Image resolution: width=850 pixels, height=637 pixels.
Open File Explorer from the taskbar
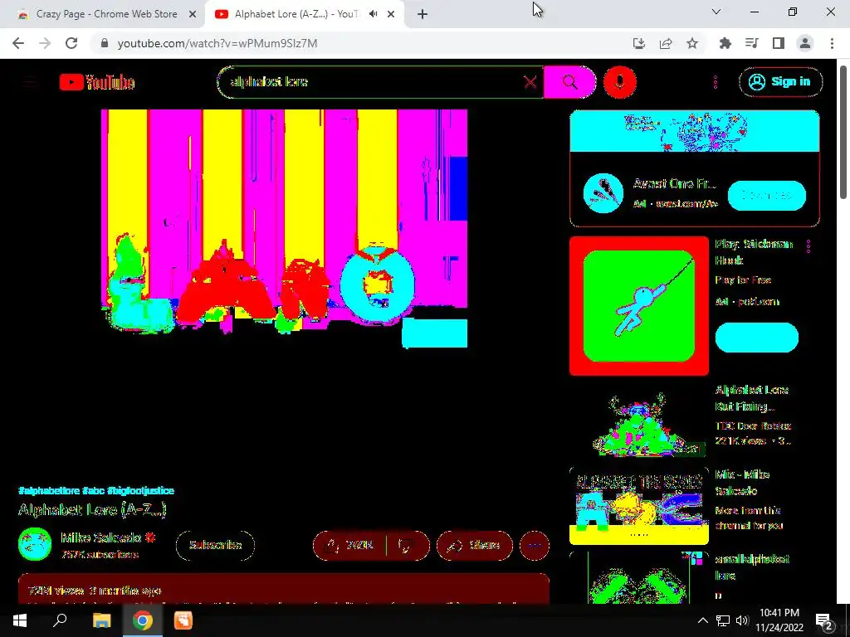click(101, 620)
